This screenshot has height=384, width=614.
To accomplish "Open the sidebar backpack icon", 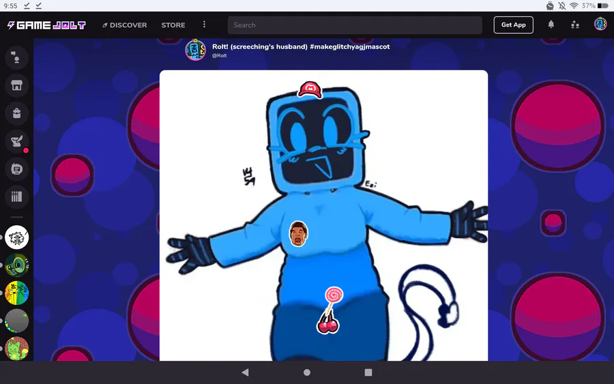I will pyautogui.click(x=16, y=113).
